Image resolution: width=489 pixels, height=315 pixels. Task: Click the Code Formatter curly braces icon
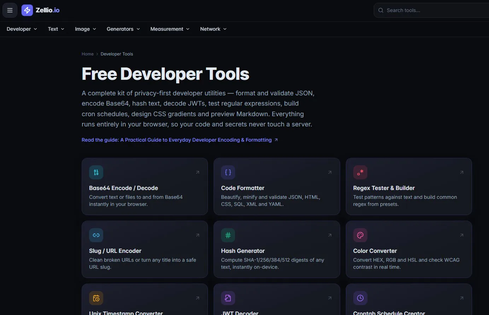point(228,172)
